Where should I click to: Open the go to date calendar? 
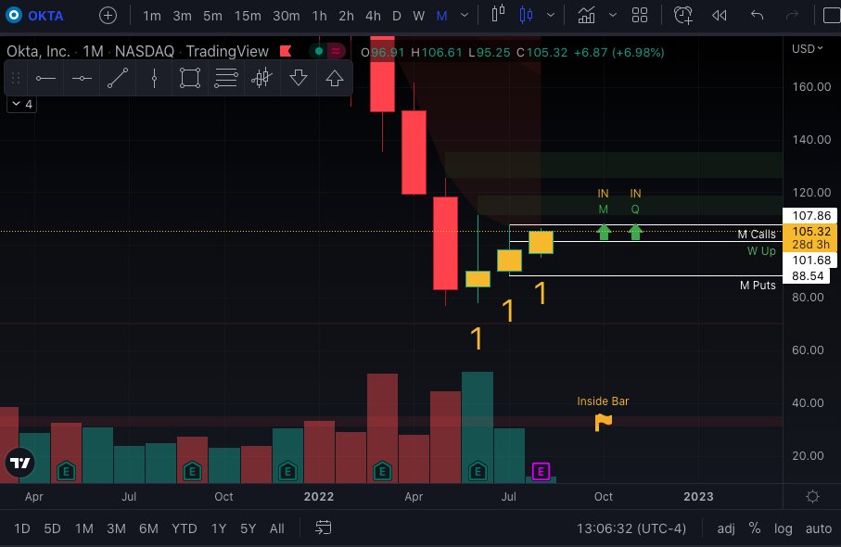click(x=323, y=528)
